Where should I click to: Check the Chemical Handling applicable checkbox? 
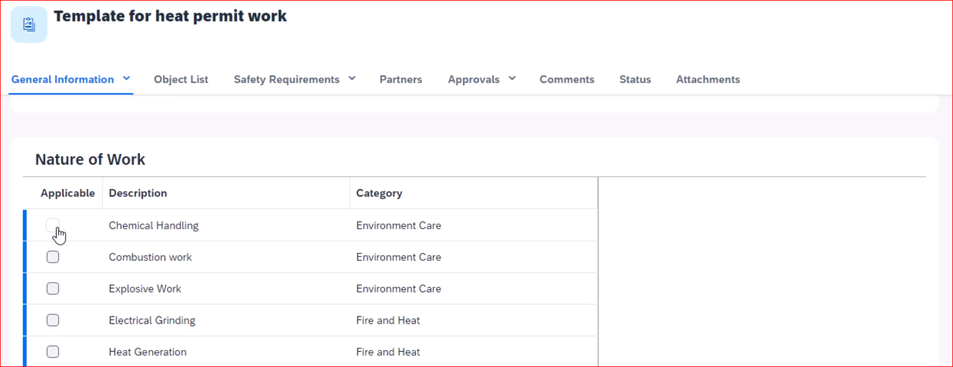click(53, 225)
